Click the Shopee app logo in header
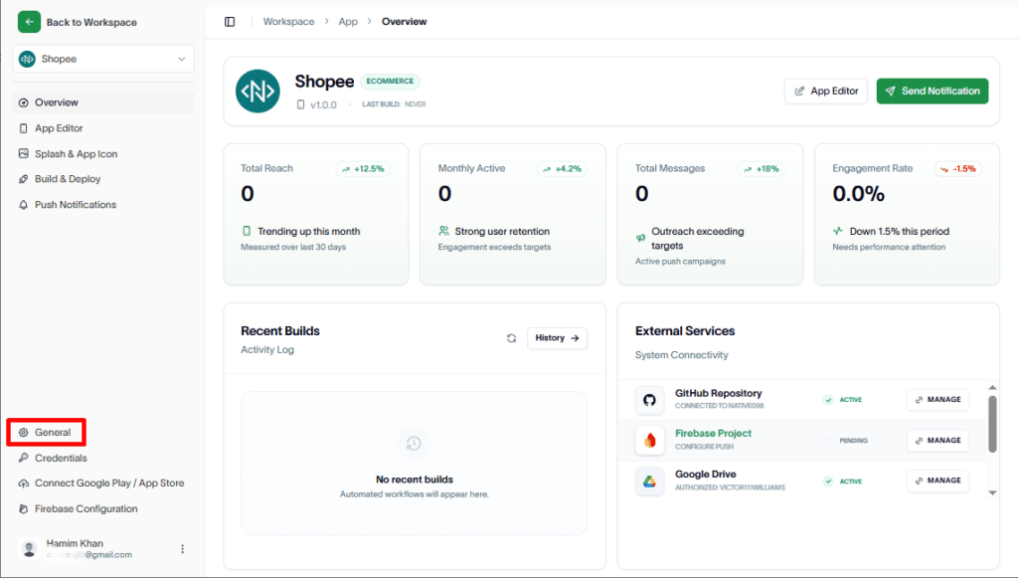The image size is (1018, 578). 257,91
